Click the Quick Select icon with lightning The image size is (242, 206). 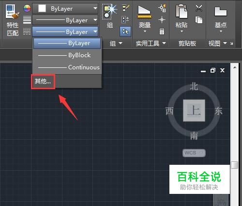click(x=162, y=8)
